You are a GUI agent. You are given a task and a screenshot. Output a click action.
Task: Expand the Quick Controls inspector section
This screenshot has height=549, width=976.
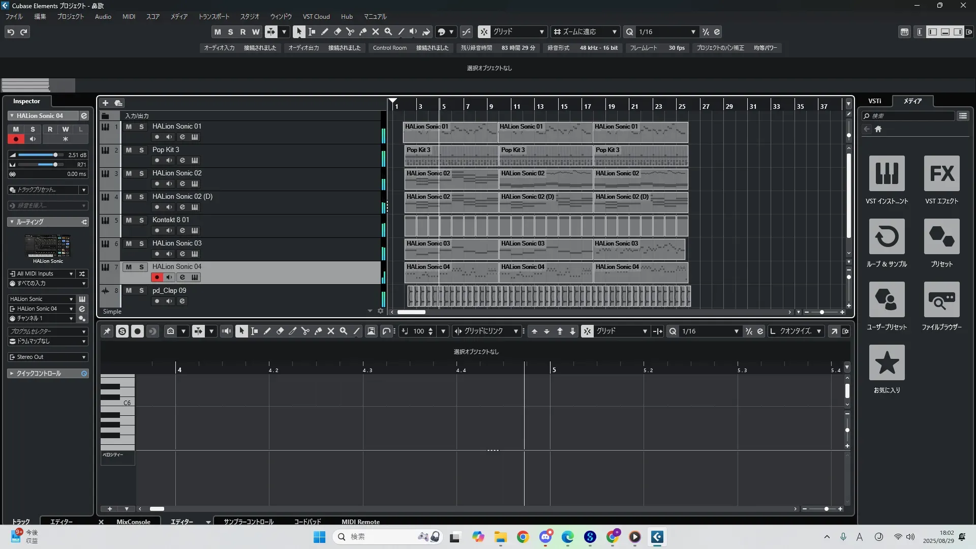[x=39, y=374]
